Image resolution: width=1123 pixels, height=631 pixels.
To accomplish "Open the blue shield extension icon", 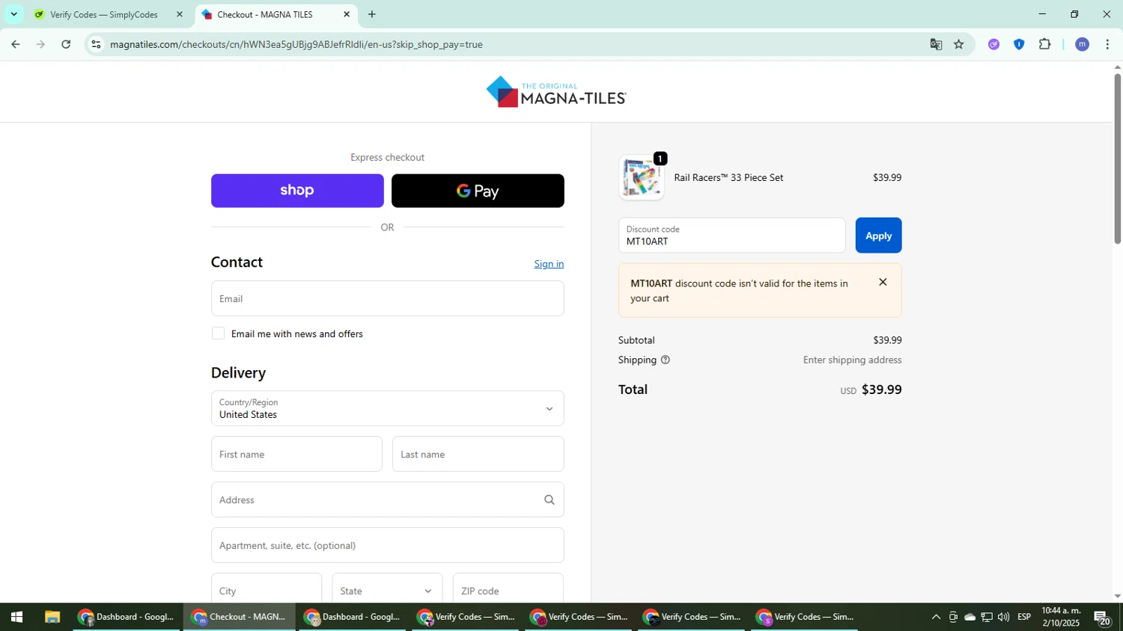I will click(1019, 44).
